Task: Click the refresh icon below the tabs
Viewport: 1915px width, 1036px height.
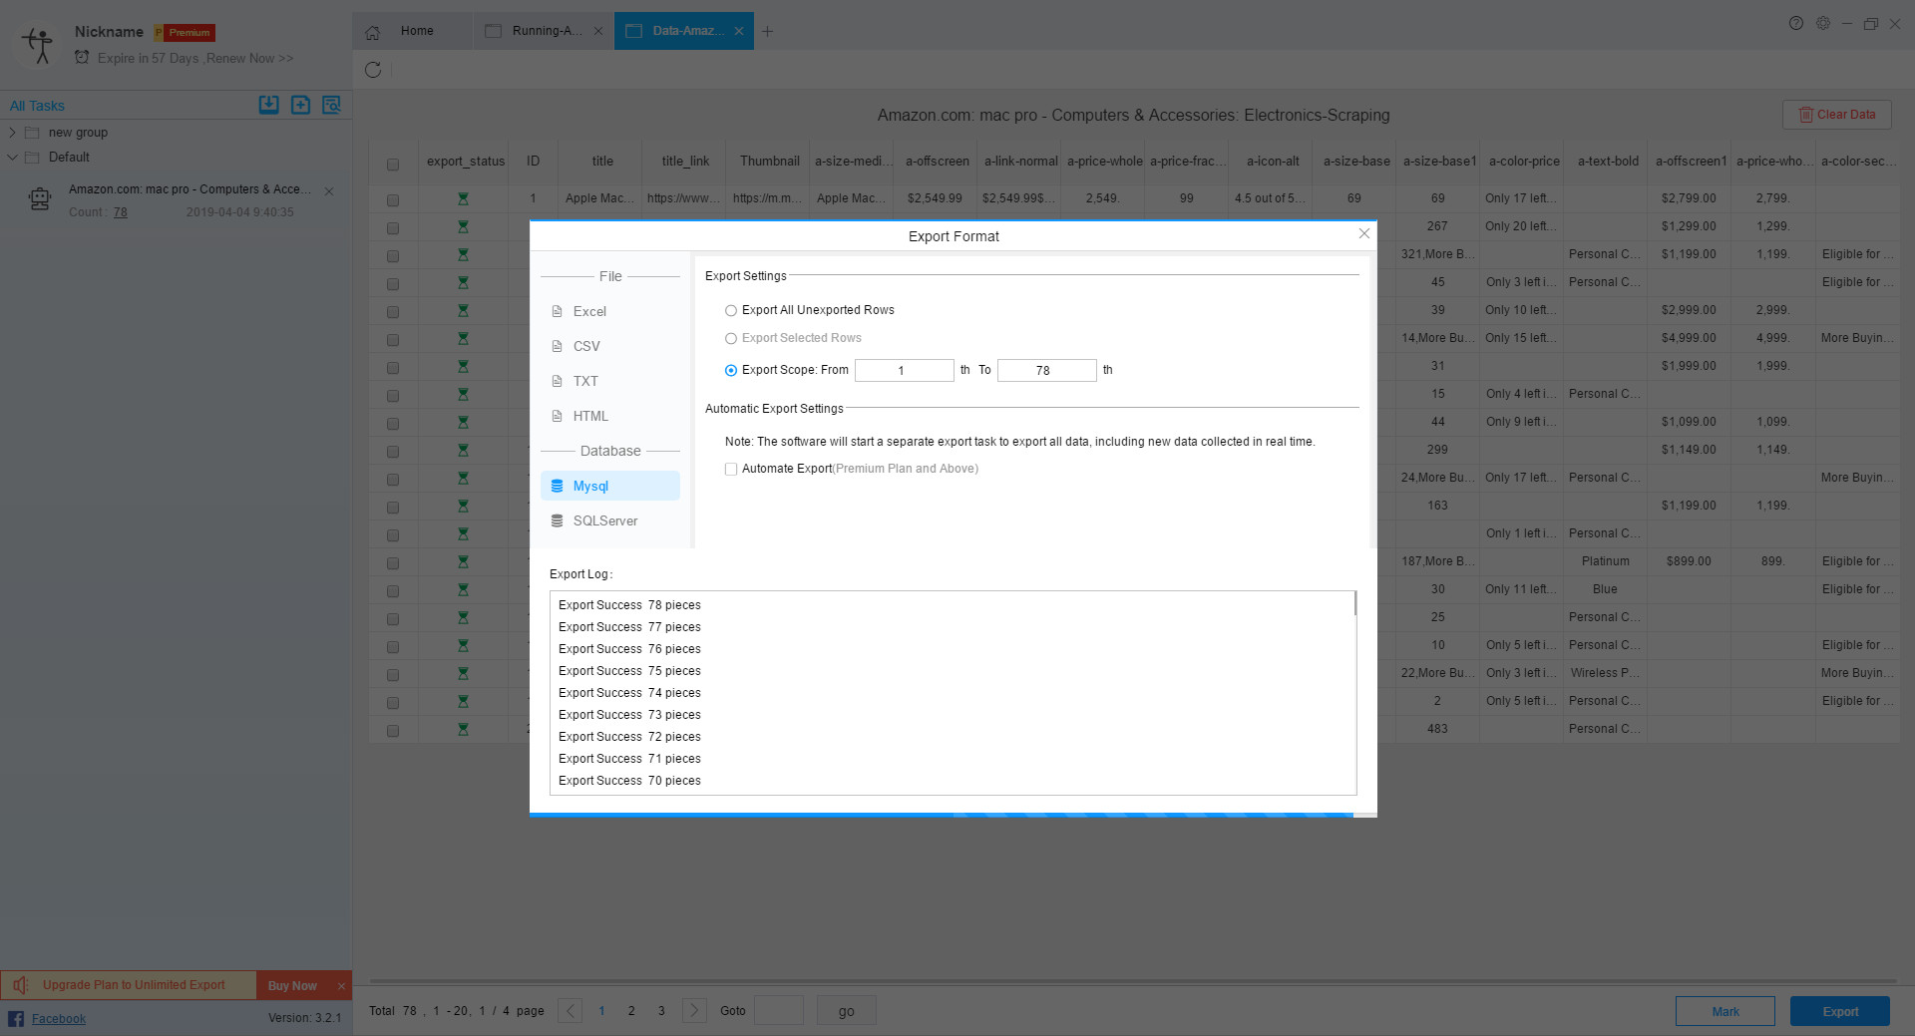Action: pyautogui.click(x=373, y=70)
